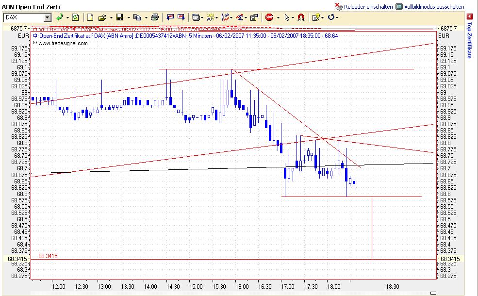Viewport: 478px width, 296px height.
Task: Click the chart scroll-left arrow icon
Action: [170, 17]
